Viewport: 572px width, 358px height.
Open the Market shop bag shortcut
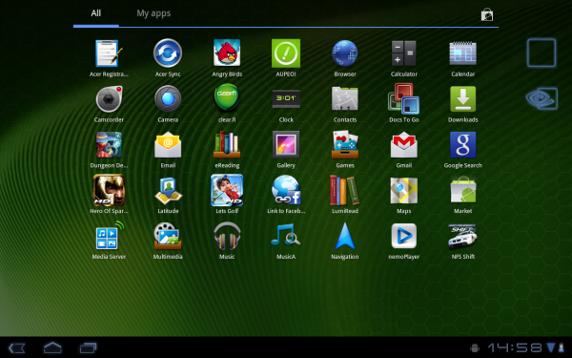click(x=487, y=14)
